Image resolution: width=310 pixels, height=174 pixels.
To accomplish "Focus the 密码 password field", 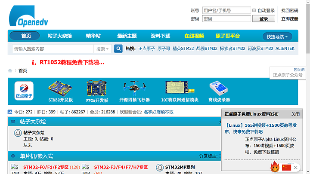I will (x=226, y=18).
